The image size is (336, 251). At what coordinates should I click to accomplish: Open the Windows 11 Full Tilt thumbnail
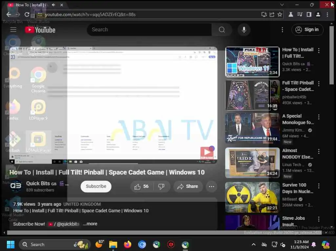pyautogui.click(x=252, y=62)
